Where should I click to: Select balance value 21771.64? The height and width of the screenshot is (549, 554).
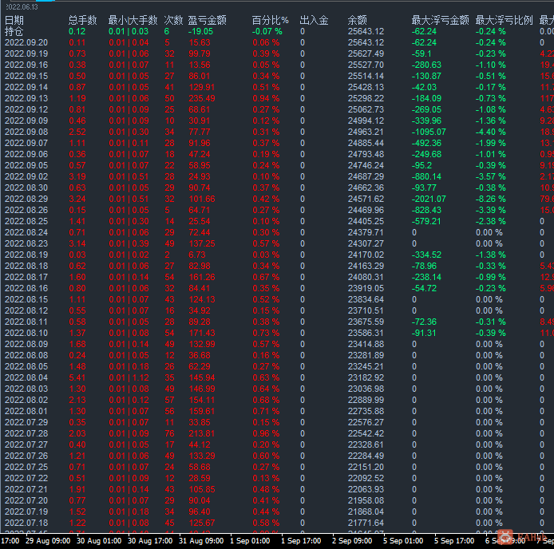coord(366,523)
